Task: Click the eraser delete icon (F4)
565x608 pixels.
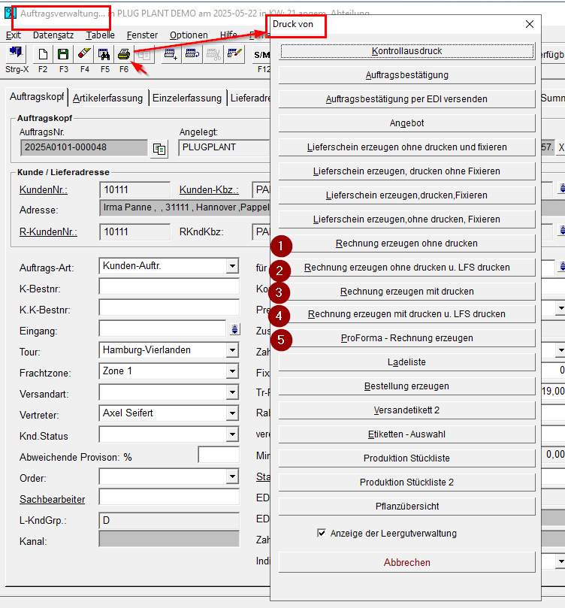Action: point(84,54)
